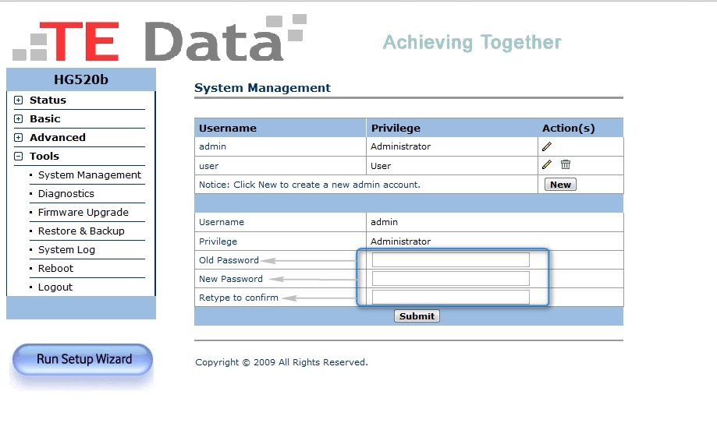Open Restore & Backup page

[81, 231]
